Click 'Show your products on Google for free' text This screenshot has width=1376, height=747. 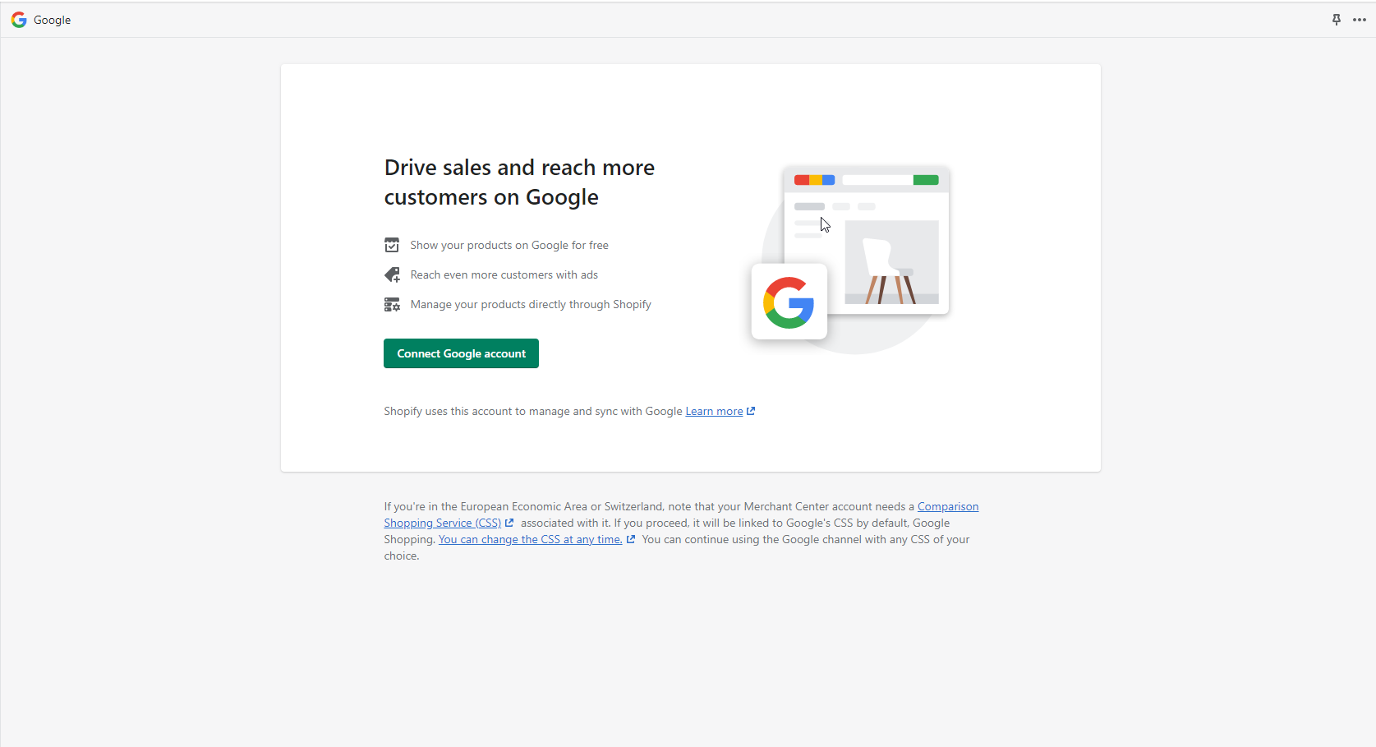[509, 245]
